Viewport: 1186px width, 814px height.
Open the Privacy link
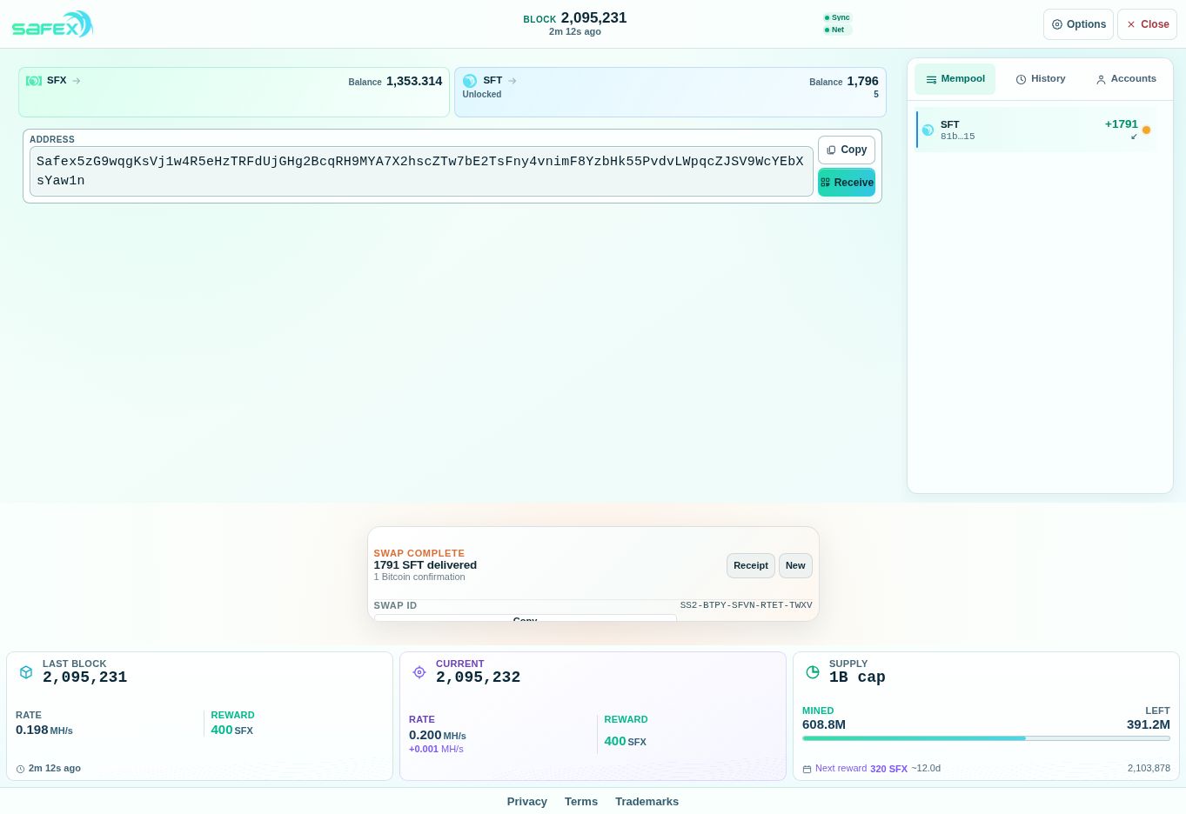click(x=527, y=802)
